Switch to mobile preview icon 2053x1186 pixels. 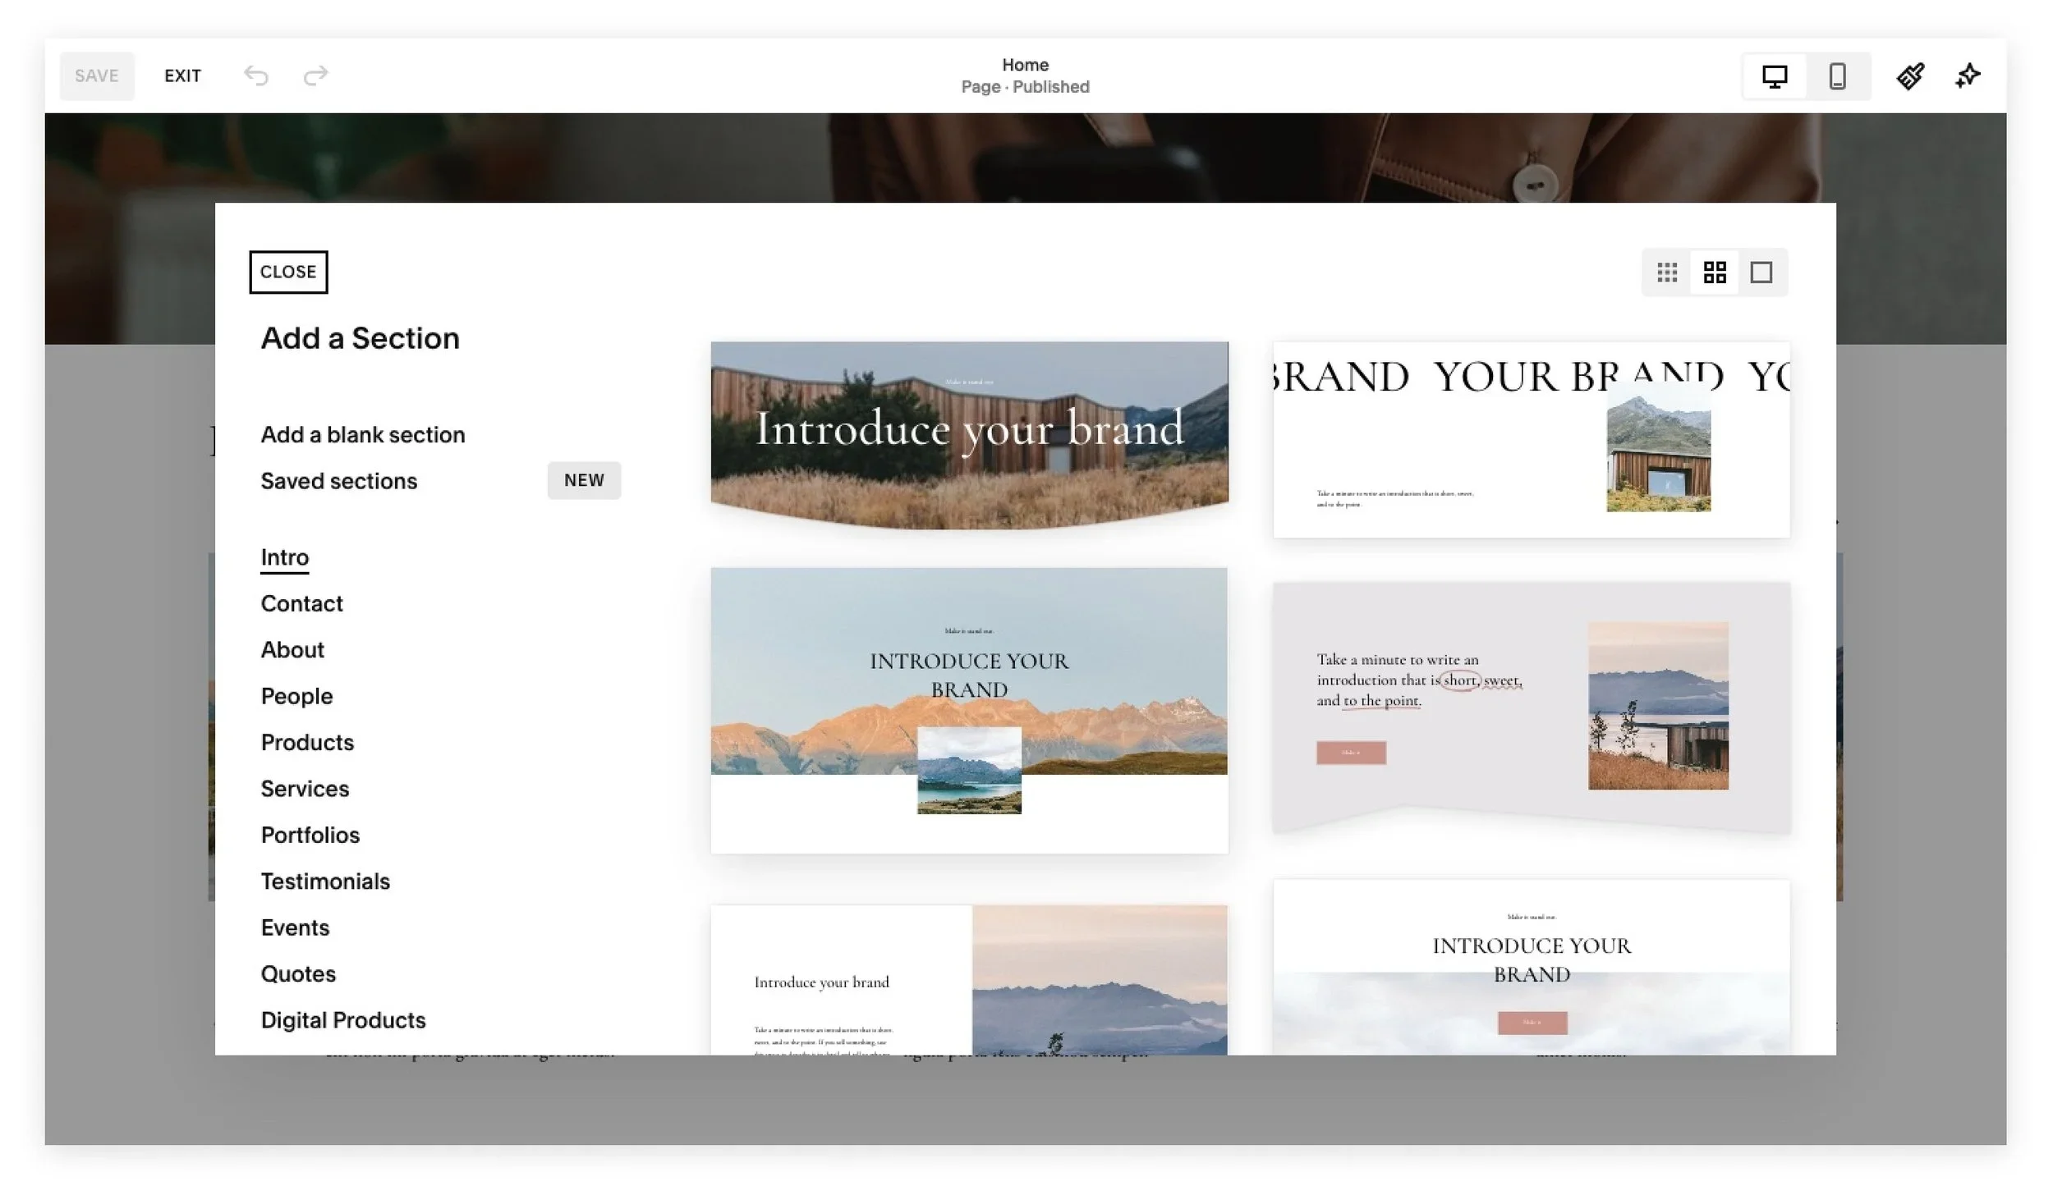click(x=1837, y=76)
